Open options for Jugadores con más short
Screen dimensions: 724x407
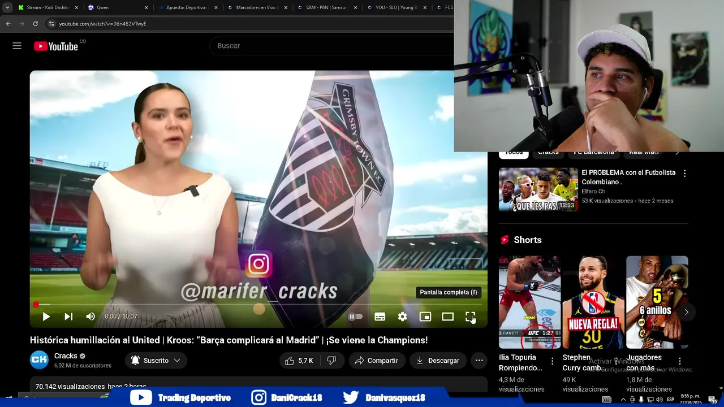click(x=679, y=361)
